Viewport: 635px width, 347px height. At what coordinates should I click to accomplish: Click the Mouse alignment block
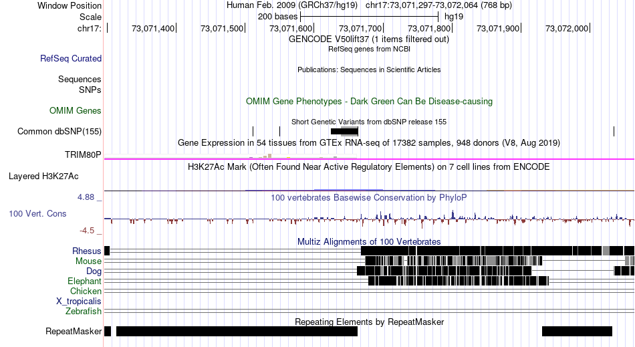454,261
